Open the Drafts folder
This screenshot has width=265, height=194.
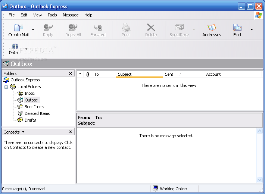[x=31, y=120]
